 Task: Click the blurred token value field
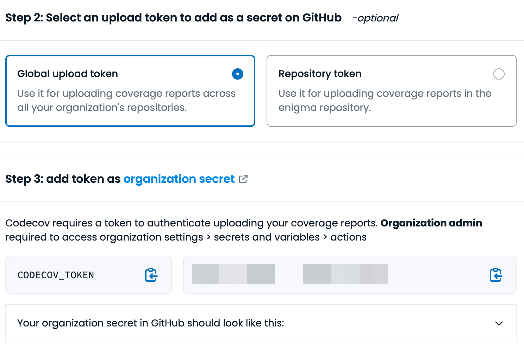(x=289, y=274)
